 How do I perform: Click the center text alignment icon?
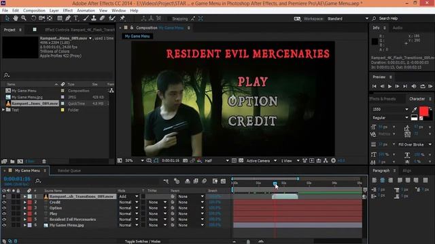[x=382, y=180]
